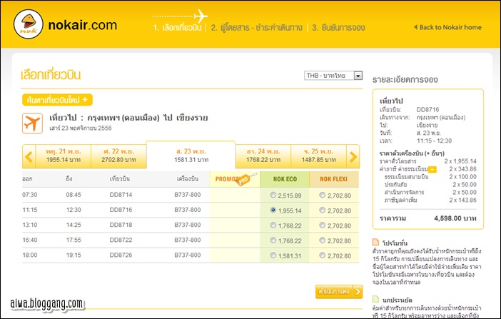
Task: Select the 23 พ.ย. date tab
Action: click(x=191, y=156)
